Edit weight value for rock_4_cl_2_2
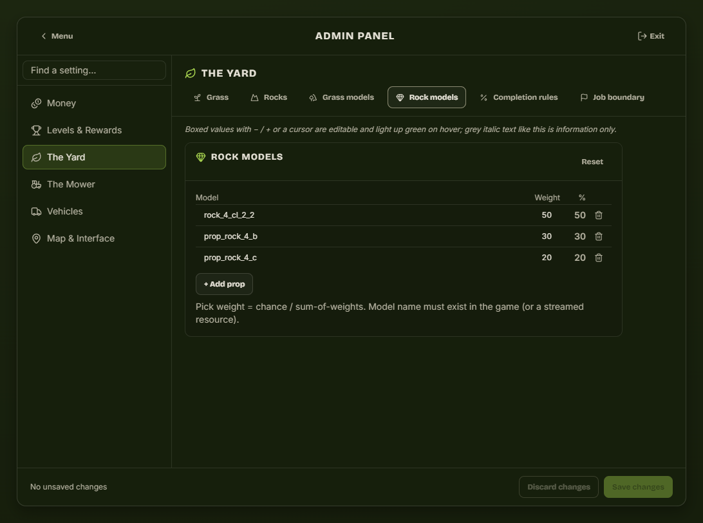This screenshot has height=523, width=703. [x=547, y=215]
